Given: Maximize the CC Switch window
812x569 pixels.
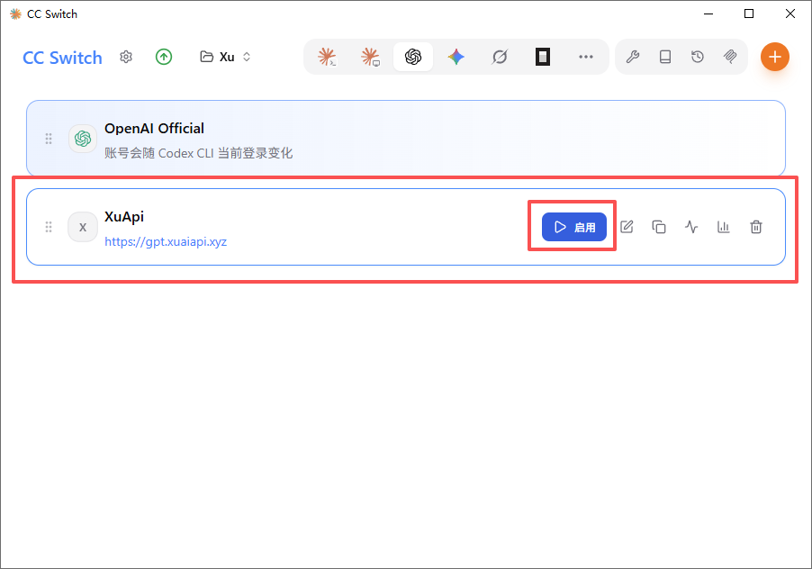Looking at the screenshot, I should click(x=749, y=14).
